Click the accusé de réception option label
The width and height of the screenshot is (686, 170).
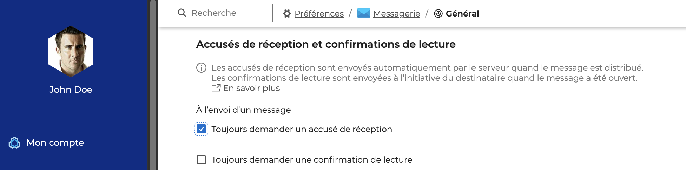[x=302, y=129]
